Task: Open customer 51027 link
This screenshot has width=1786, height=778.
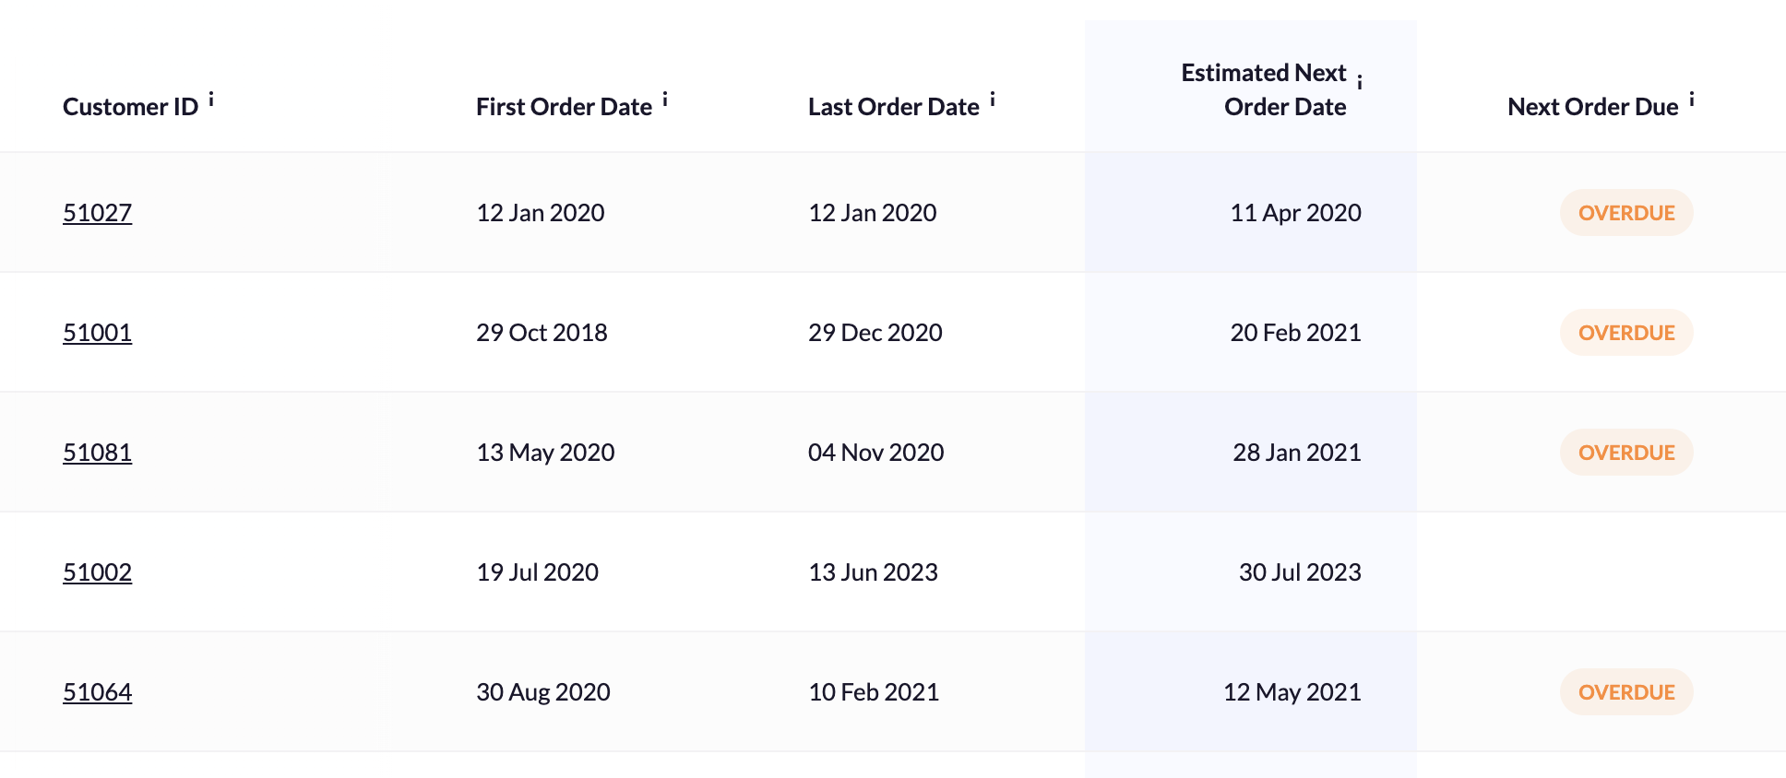Action: click(x=97, y=213)
